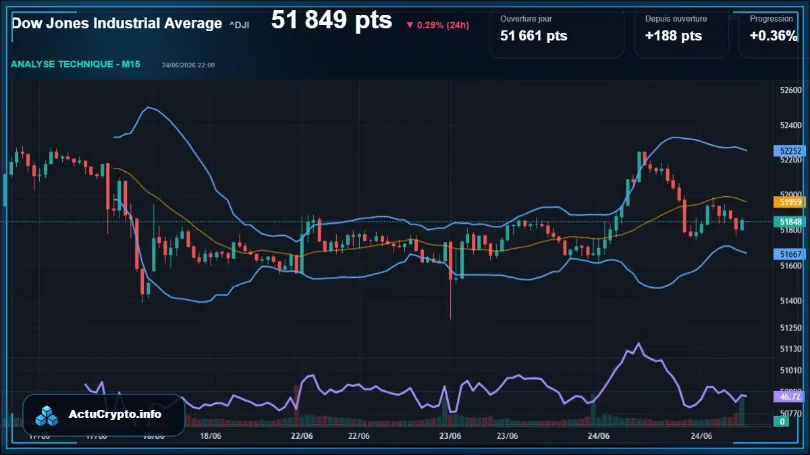
Task: Click the 51 849 pts current price
Action: (331, 20)
